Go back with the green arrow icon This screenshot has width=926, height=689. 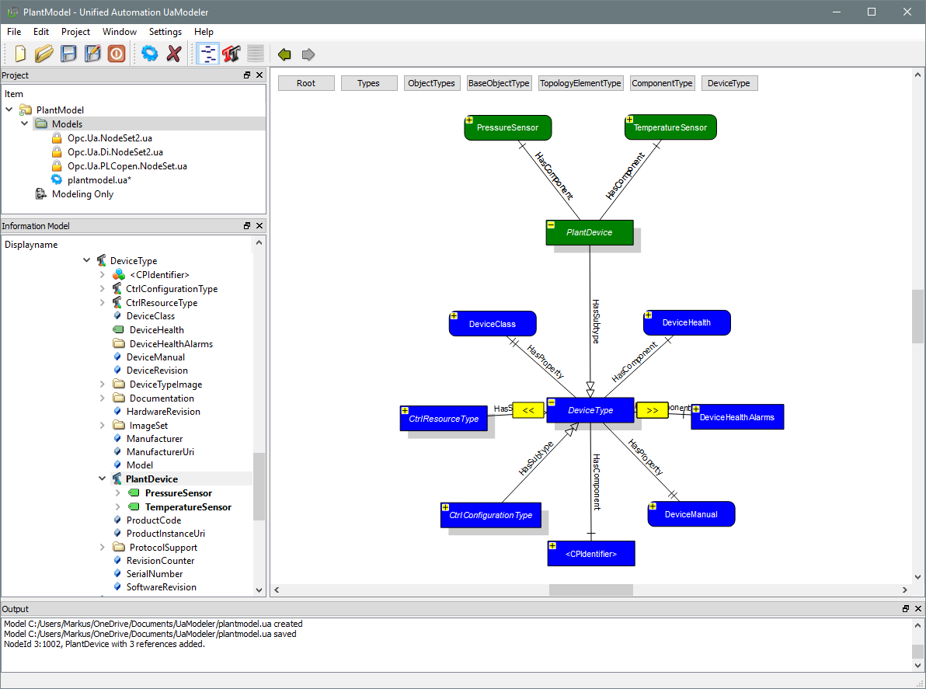click(284, 54)
